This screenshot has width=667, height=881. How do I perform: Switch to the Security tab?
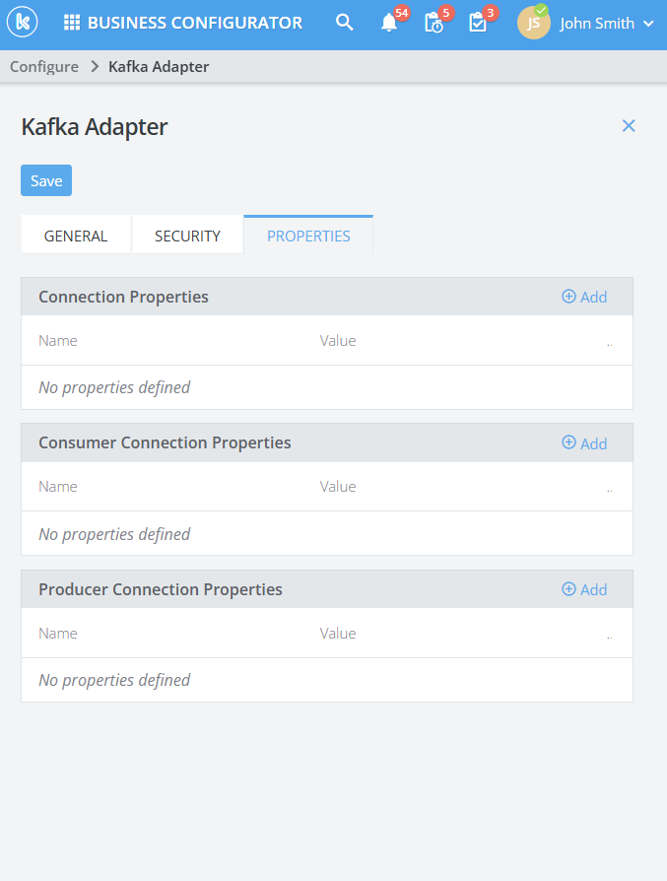[187, 236]
